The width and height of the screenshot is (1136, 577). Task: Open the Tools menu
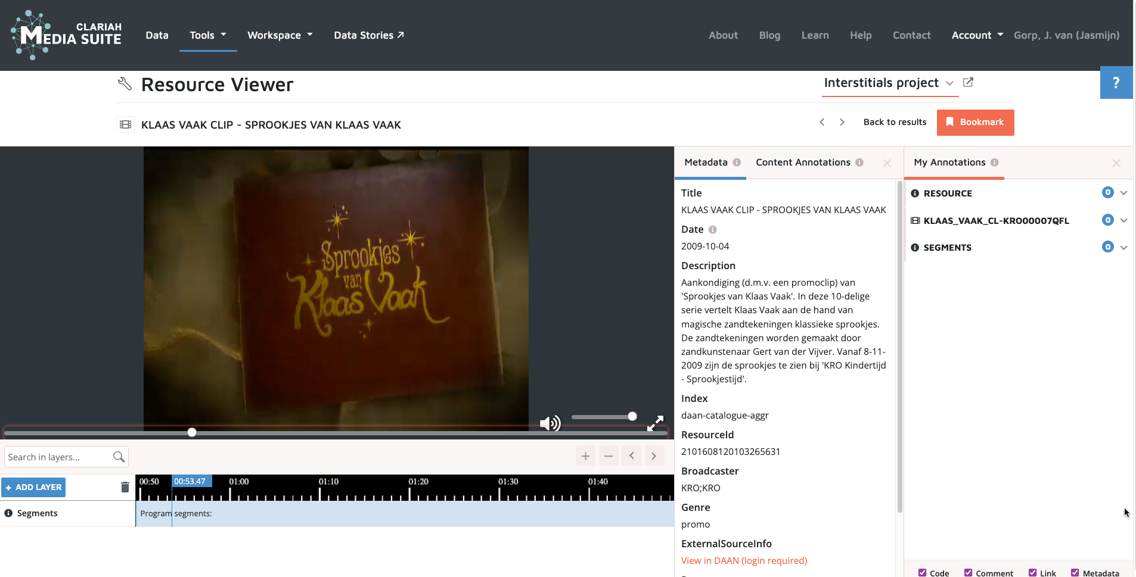tap(207, 35)
